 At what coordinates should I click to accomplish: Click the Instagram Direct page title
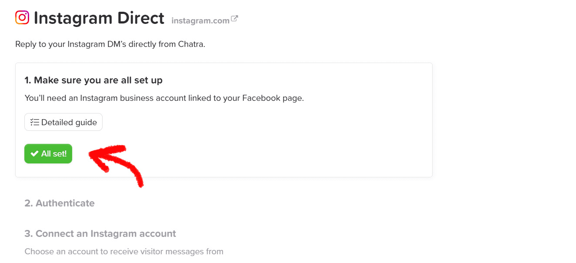pyautogui.click(x=99, y=18)
